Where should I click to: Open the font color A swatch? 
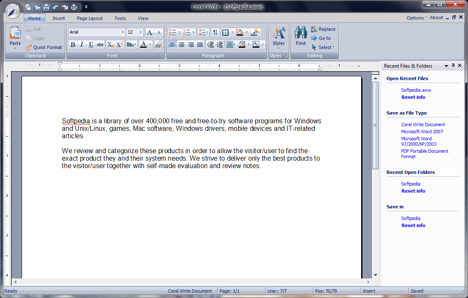143,45
